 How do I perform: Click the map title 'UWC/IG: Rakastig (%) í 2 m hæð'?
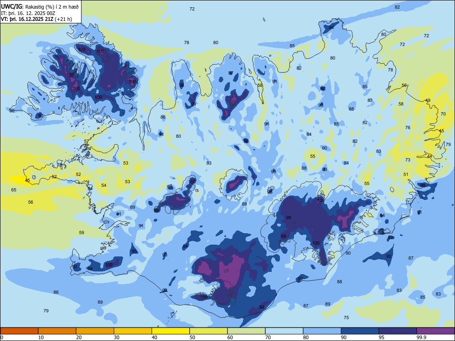[40, 7]
